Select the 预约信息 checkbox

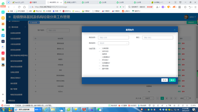(101, 66)
